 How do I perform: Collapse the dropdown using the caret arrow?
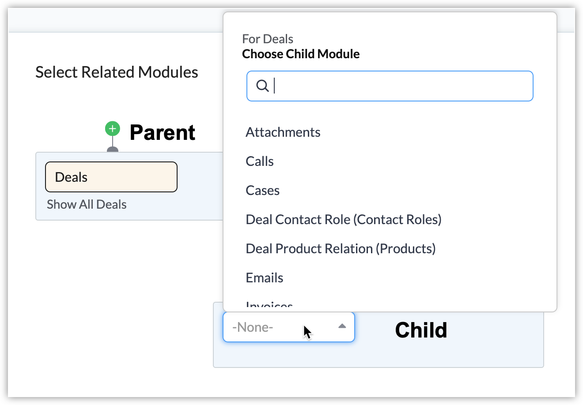[x=342, y=326]
